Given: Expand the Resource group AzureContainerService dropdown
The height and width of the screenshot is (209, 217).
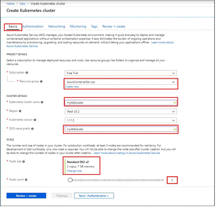Looking at the screenshot, I should pyautogui.click(x=121, y=82).
